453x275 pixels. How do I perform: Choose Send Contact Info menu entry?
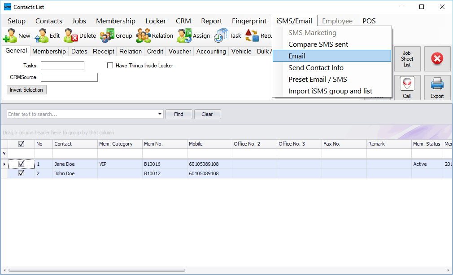click(x=331, y=67)
